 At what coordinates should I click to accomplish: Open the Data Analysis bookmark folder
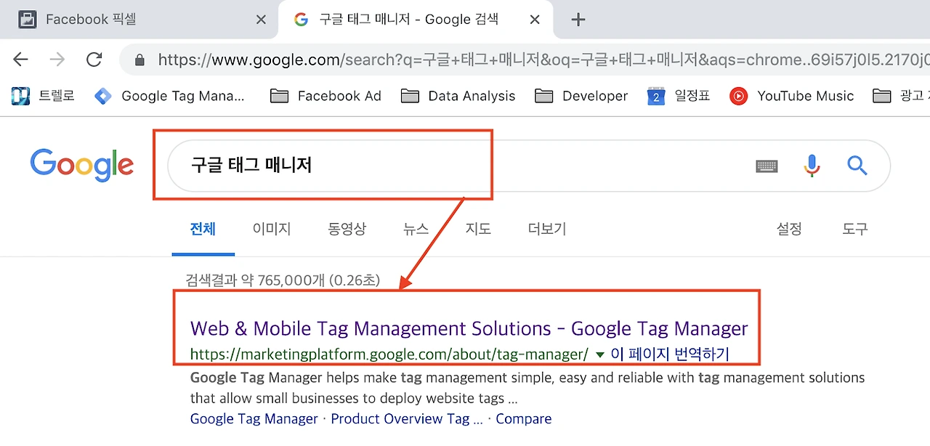click(x=458, y=96)
